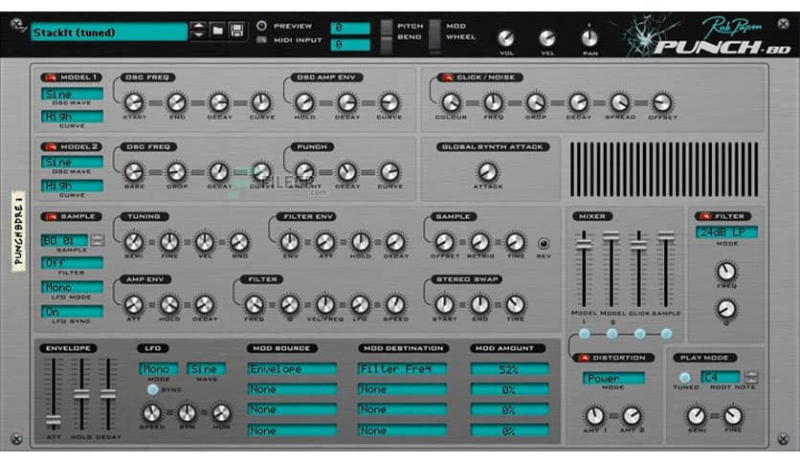Toggle the LFO Sync light

point(152,389)
